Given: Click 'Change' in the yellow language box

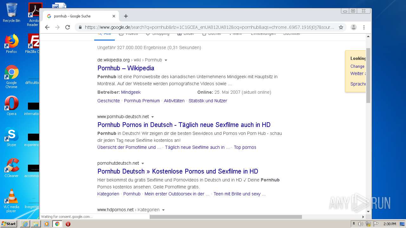Looking at the screenshot, I should (357, 66).
